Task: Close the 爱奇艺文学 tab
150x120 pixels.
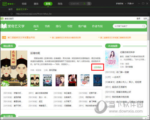Action: [28, 9]
